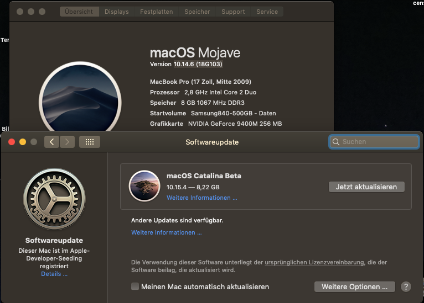Viewport: 424px width, 303px height.
Task: Click the 10.15.4 — 8,22 GB text
Action: pos(193,187)
